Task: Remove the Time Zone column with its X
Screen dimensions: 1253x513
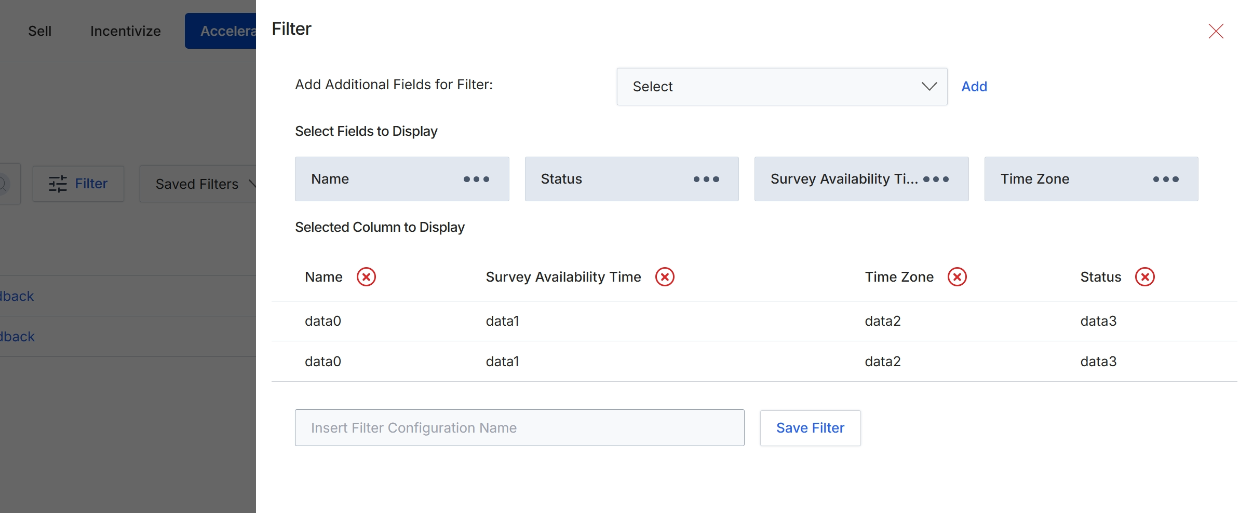Action: 957,277
